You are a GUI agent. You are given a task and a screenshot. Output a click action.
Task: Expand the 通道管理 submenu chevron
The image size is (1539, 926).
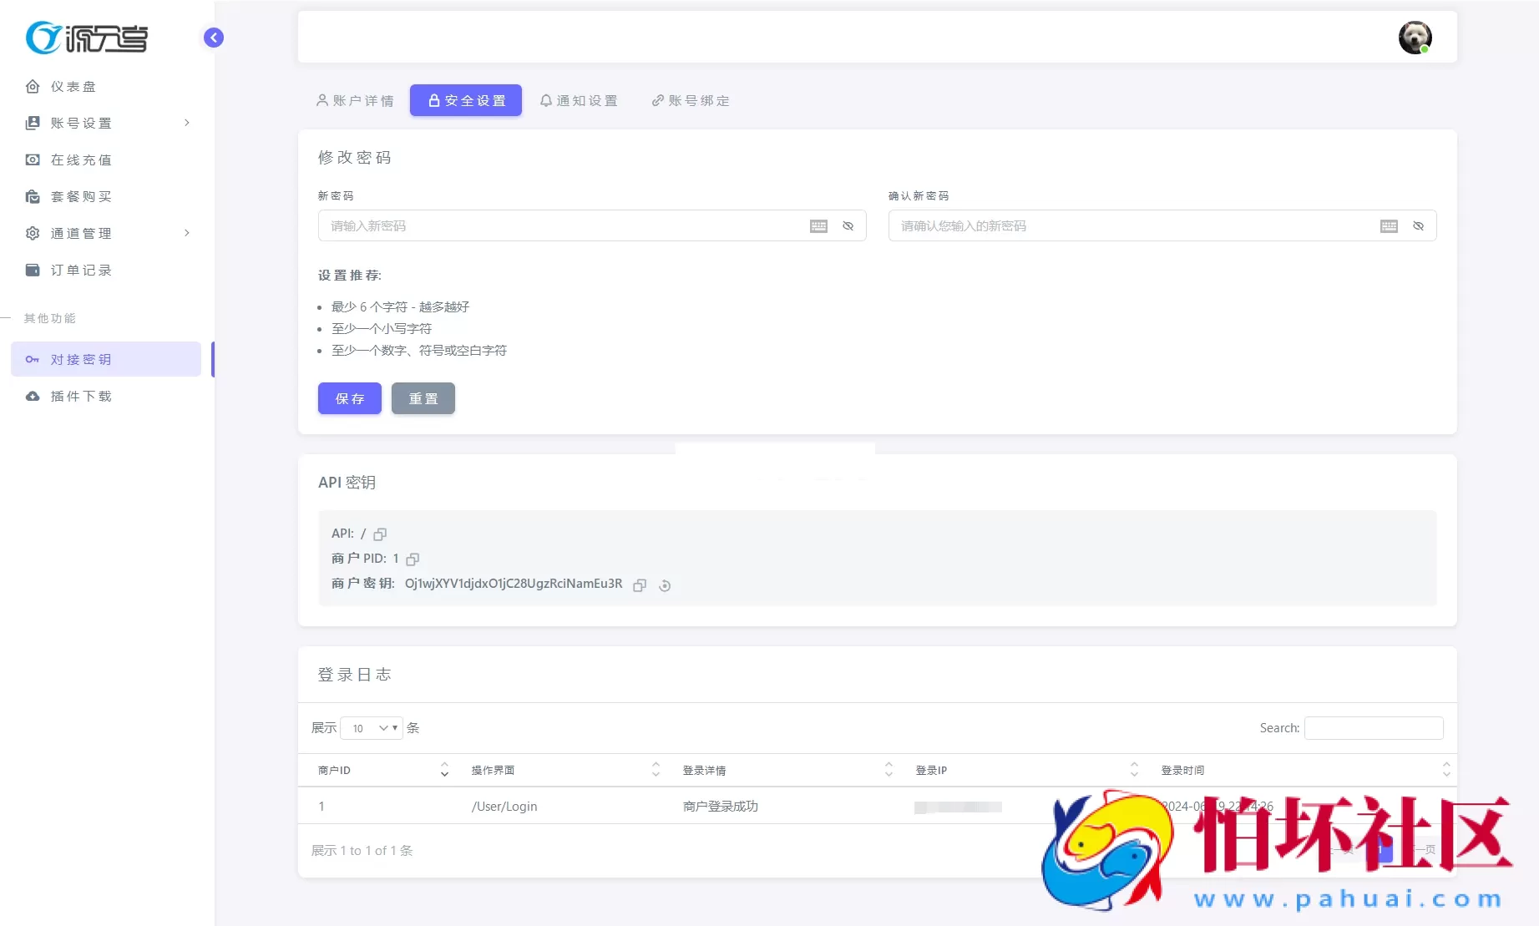[x=187, y=233]
